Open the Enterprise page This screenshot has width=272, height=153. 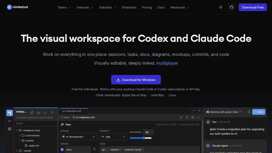click(x=129, y=8)
